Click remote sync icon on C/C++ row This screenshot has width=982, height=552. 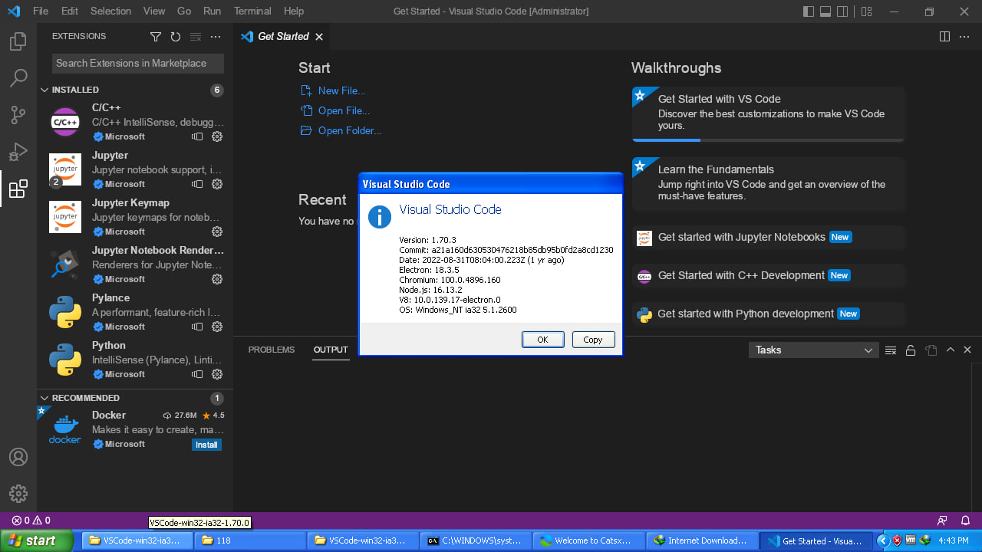(x=197, y=136)
